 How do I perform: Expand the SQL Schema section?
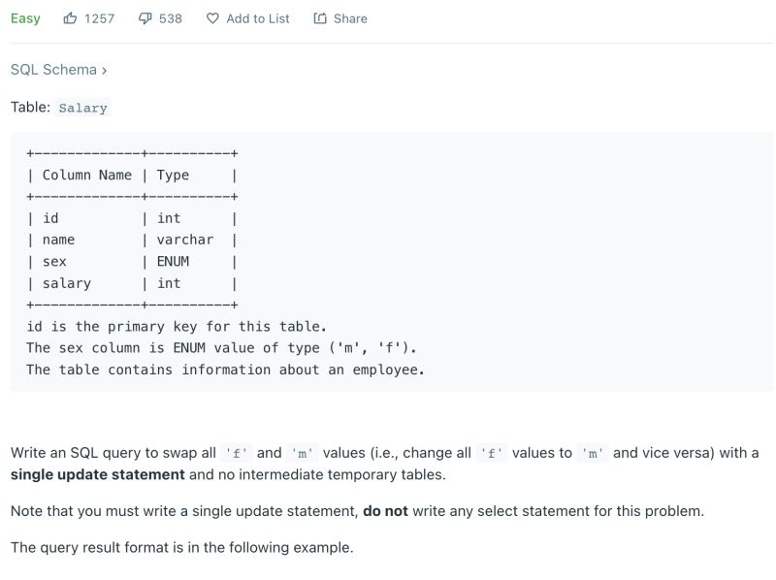tap(54, 70)
